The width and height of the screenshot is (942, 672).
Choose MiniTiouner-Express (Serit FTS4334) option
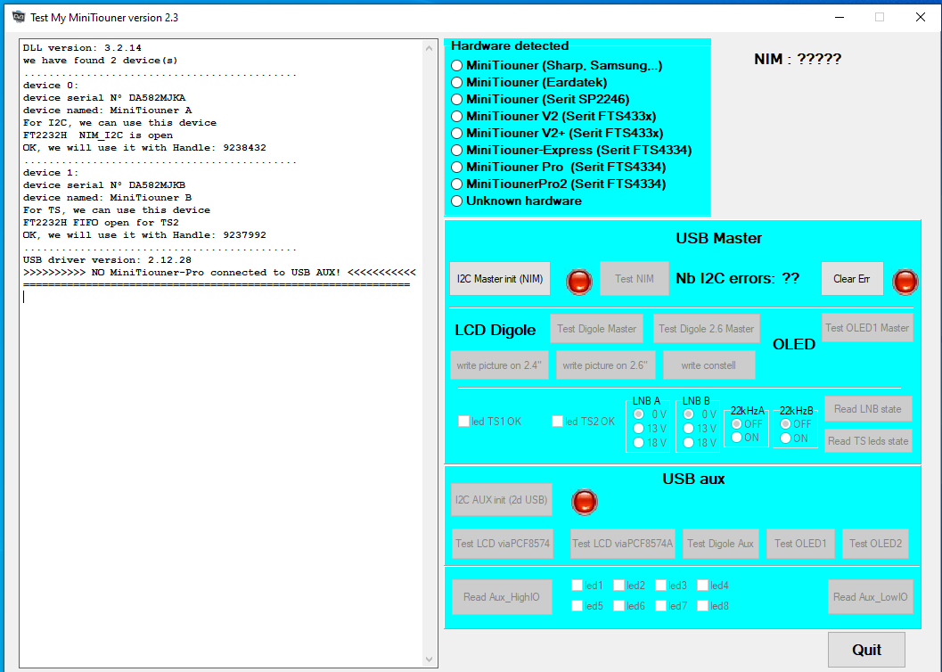(x=457, y=150)
